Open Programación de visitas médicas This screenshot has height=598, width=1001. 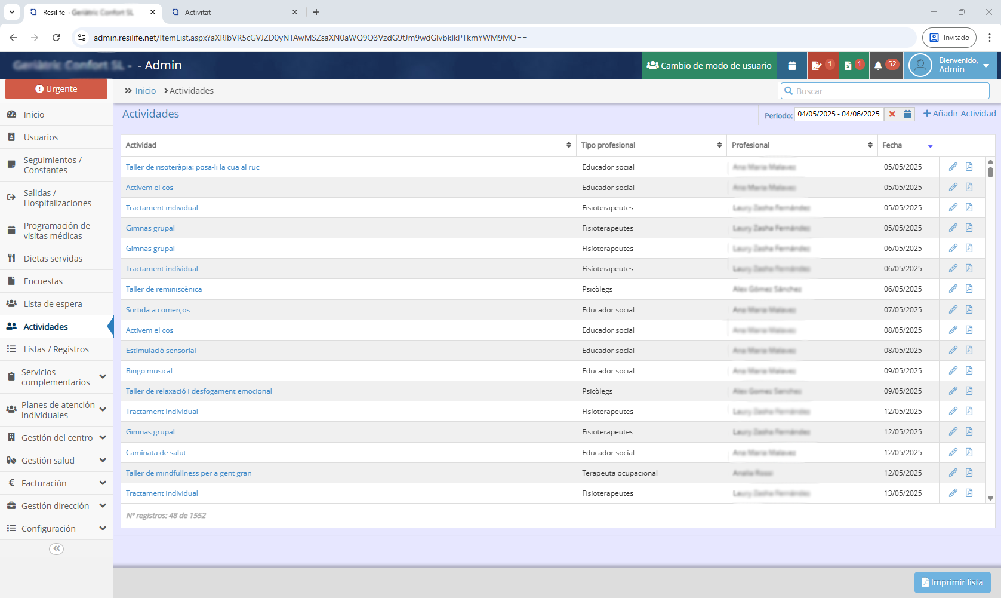[x=57, y=231]
